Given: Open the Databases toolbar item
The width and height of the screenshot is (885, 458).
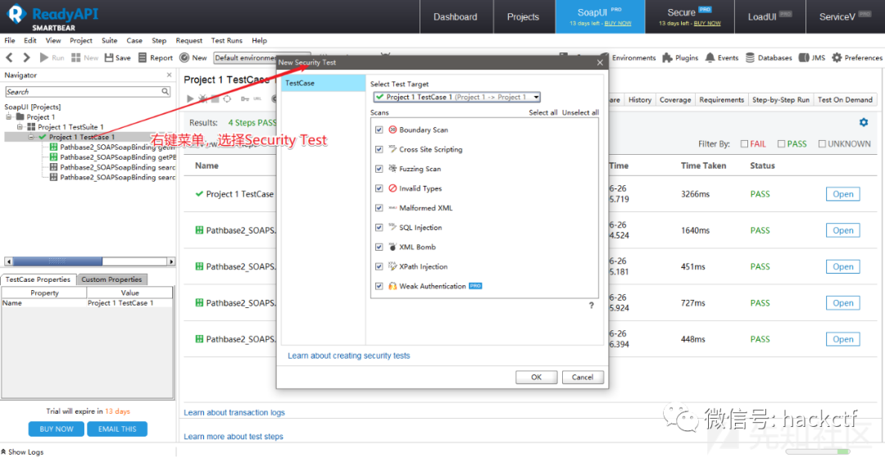Looking at the screenshot, I should 768,57.
